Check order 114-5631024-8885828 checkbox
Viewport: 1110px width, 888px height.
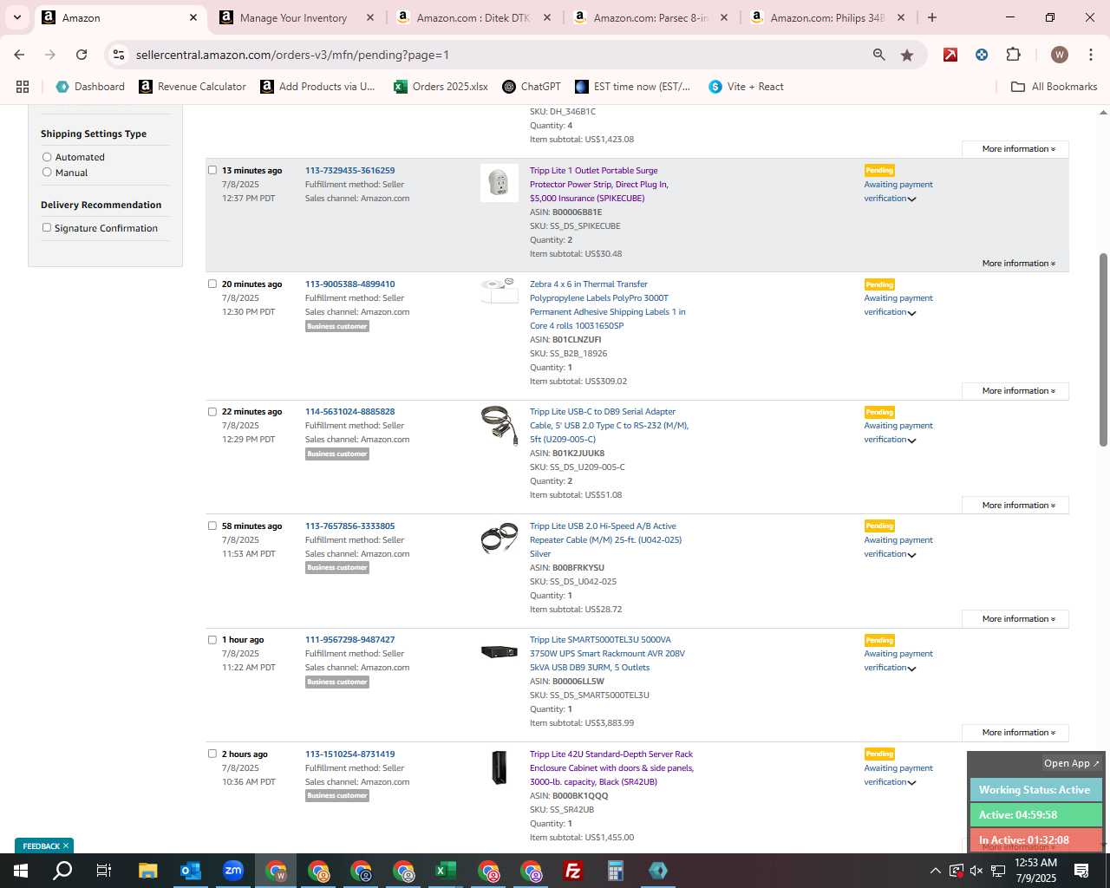tap(212, 411)
